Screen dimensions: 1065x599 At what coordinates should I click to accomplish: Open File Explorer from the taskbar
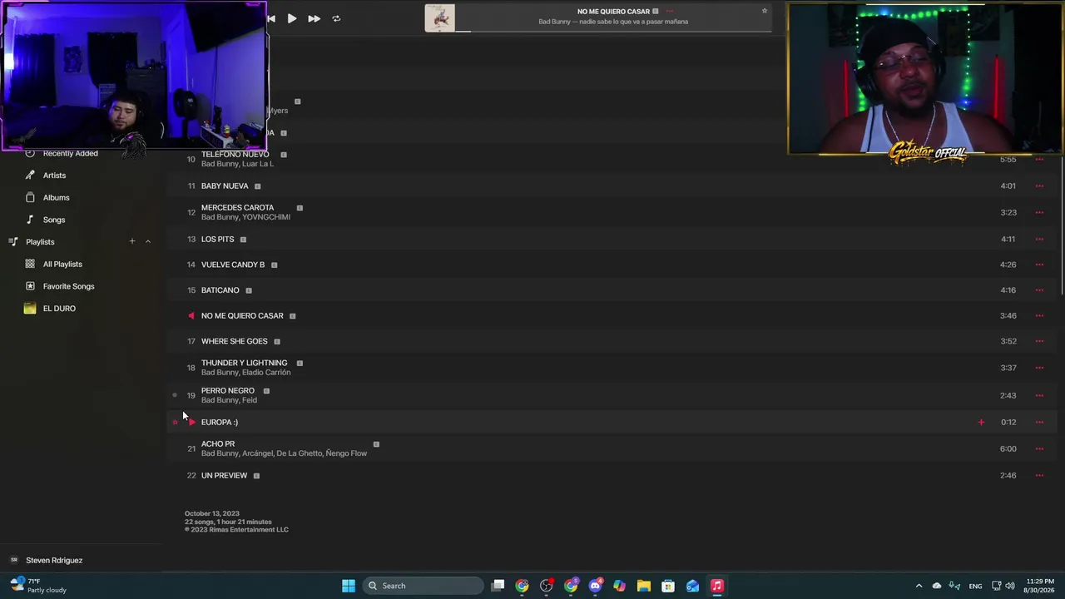(x=644, y=586)
